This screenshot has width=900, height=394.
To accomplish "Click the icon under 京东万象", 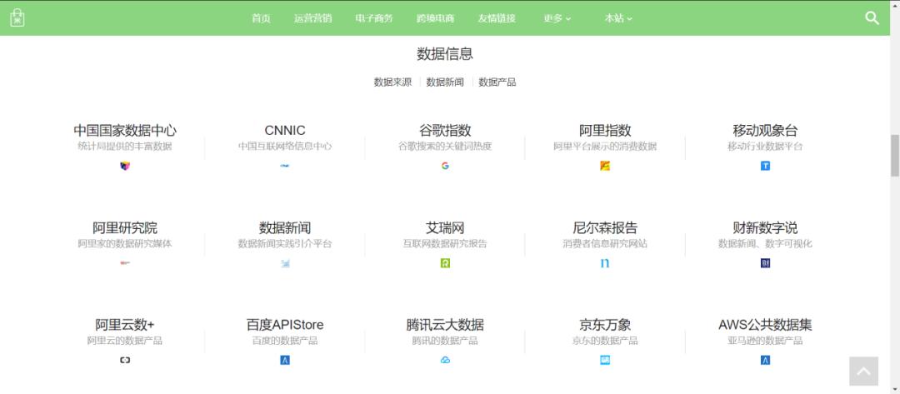I will [605, 360].
